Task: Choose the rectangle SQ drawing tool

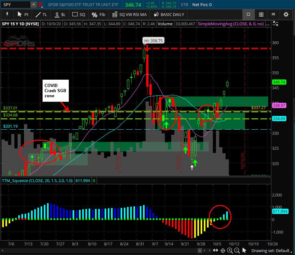Action: 79,14
